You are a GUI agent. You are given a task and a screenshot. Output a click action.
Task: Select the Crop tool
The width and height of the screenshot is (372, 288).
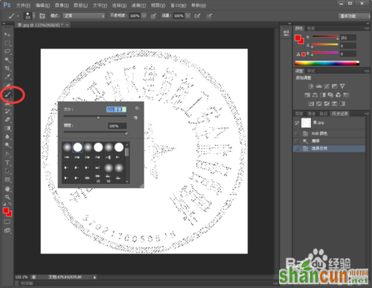[7, 68]
